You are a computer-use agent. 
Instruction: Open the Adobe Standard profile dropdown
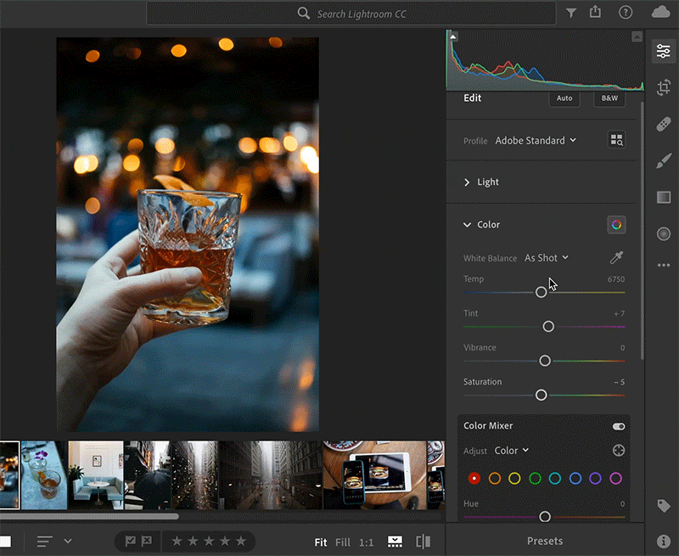[536, 141]
